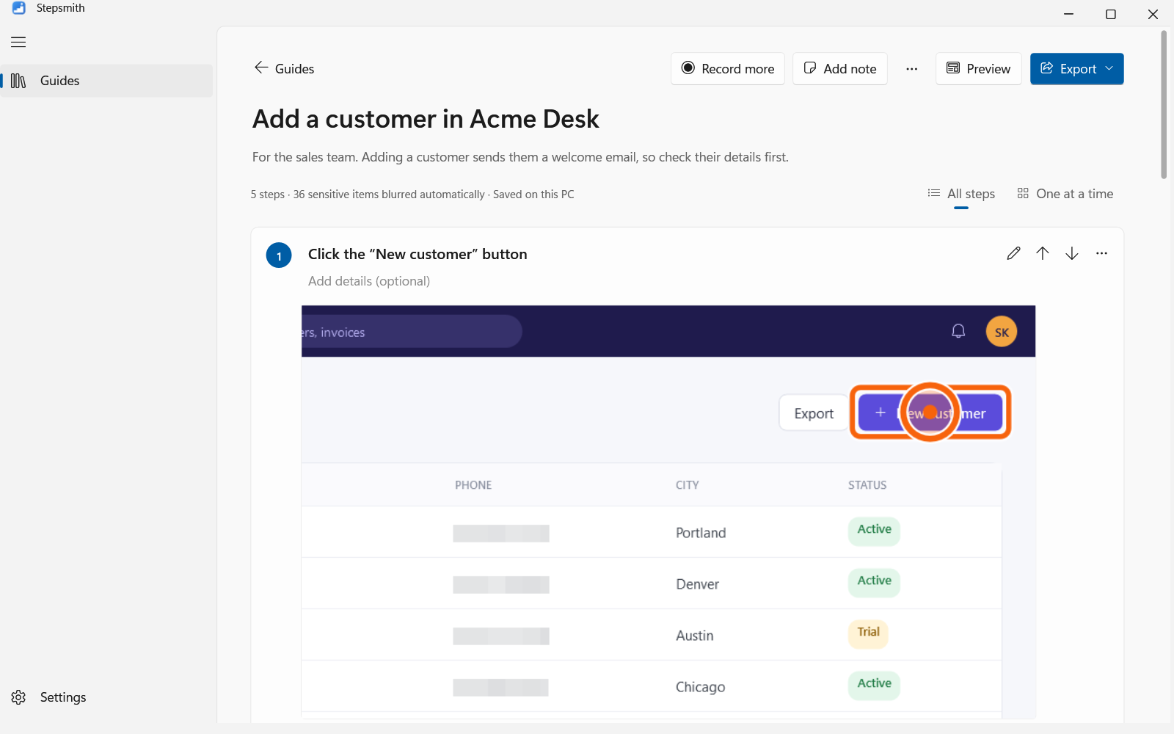Go back to Guides list
Image resolution: width=1174 pixels, height=734 pixels.
point(284,68)
